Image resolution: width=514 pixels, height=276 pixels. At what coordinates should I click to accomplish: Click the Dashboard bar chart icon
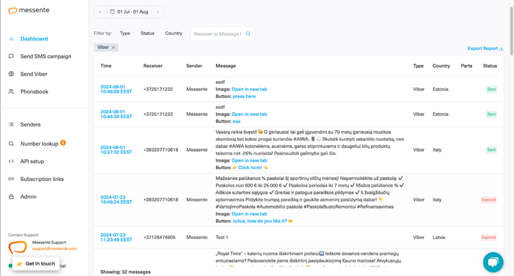click(11, 39)
